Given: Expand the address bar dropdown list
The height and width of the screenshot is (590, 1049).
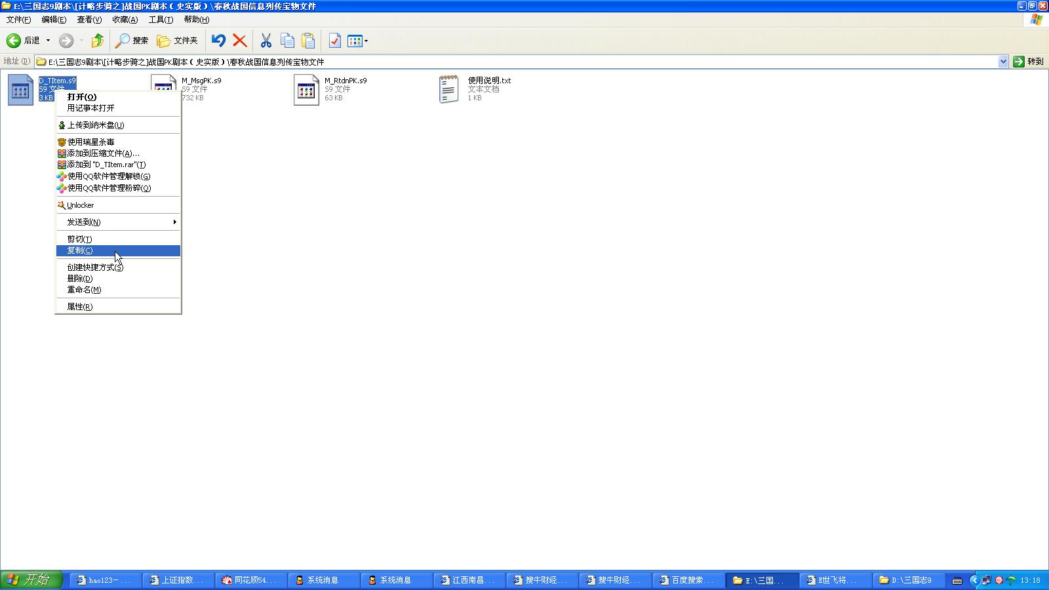Looking at the screenshot, I should click(1003, 62).
